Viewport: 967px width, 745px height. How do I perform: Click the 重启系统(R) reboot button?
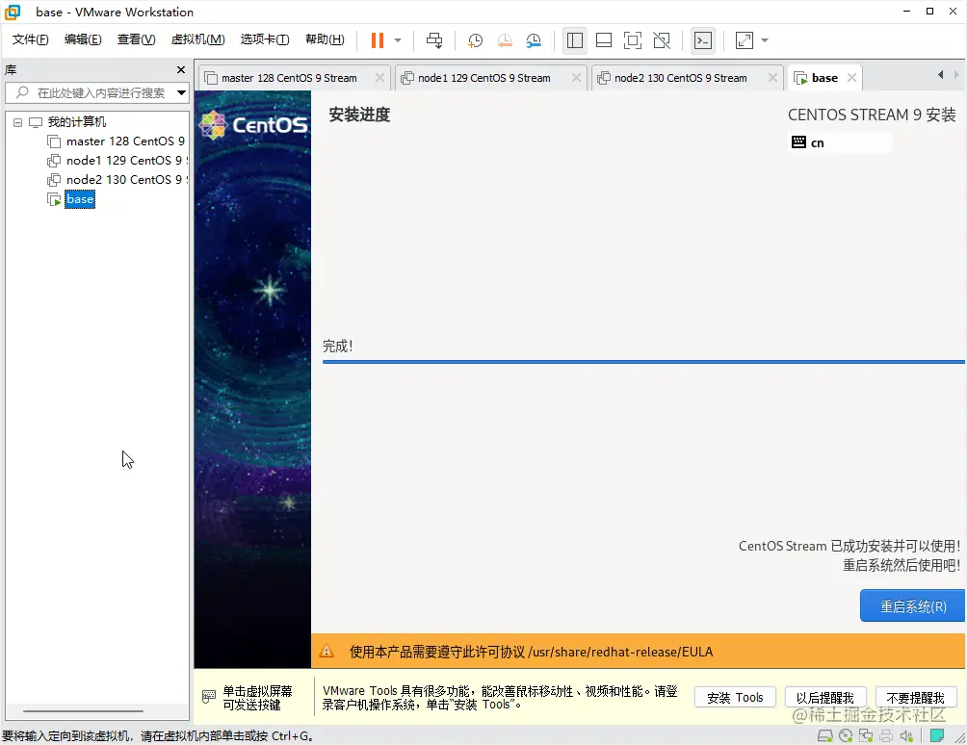913,606
